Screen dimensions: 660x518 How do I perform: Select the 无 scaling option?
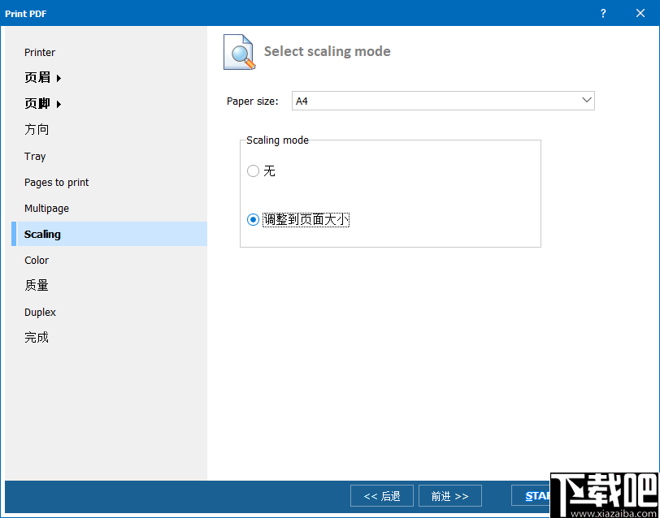coord(253,171)
